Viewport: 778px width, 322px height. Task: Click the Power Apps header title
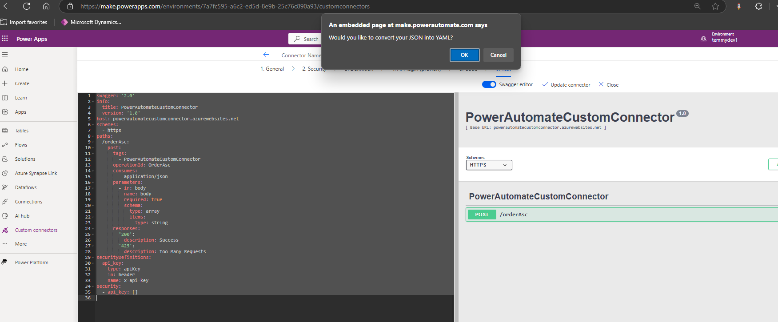(32, 39)
